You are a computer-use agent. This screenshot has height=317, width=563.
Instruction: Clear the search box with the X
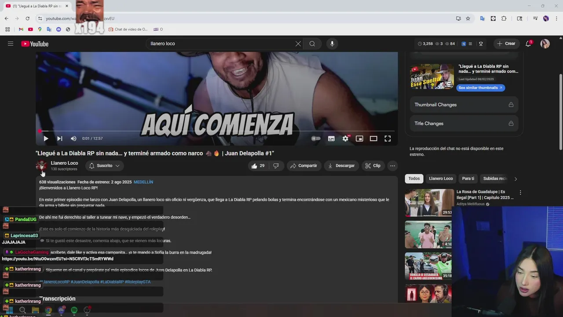[298, 44]
